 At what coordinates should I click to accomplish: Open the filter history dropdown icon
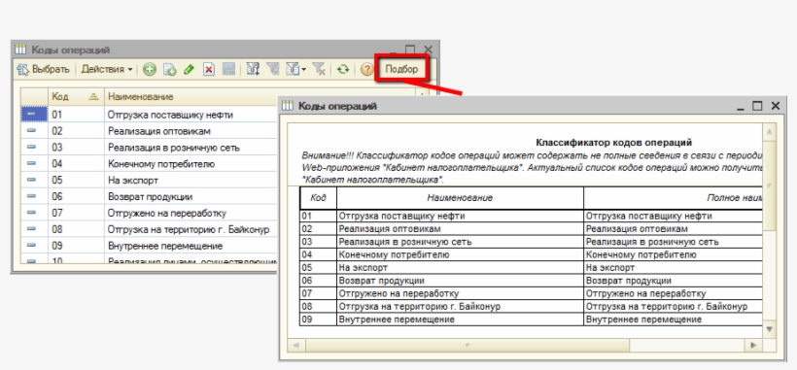pyautogui.click(x=295, y=70)
